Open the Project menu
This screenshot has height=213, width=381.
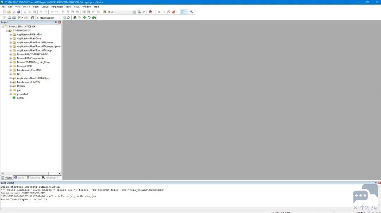coord(27,7)
